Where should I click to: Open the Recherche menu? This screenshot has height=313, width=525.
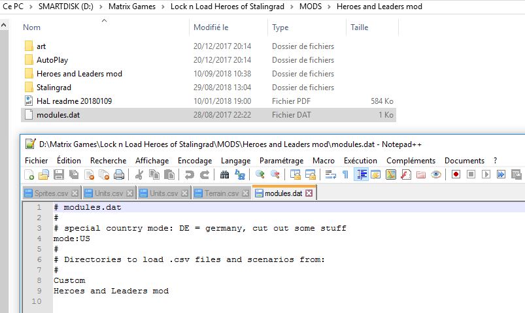(108, 161)
